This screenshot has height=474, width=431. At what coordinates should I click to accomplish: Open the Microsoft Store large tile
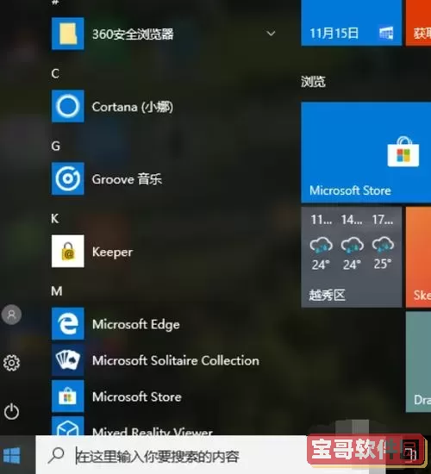click(366, 153)
